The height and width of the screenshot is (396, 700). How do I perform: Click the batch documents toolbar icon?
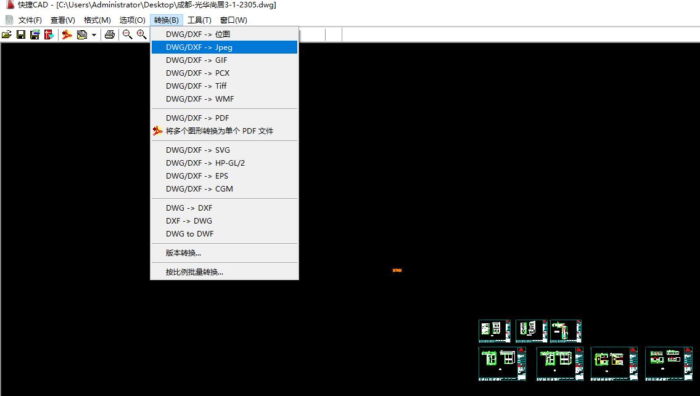point(81,34)
